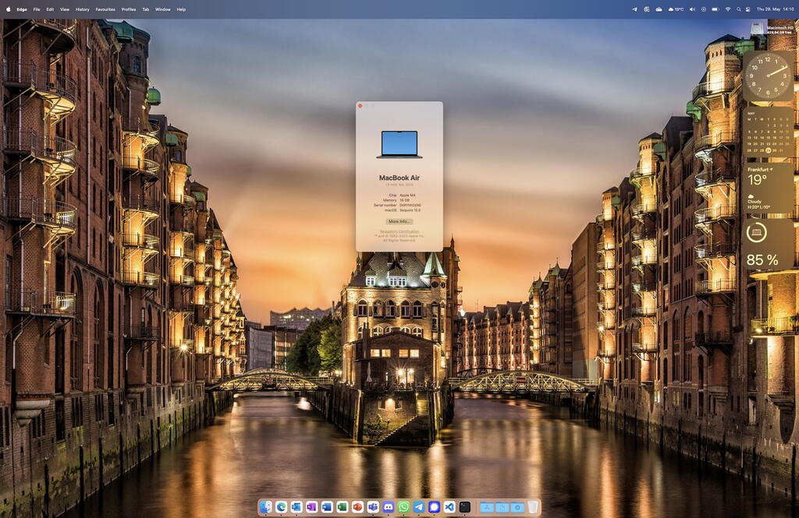Launch Microsoft Edge from the Dock

[281, 507]
